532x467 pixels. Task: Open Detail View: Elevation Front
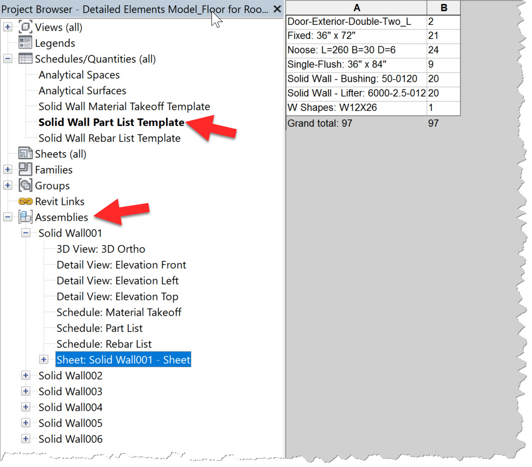(x=121, y=265)
